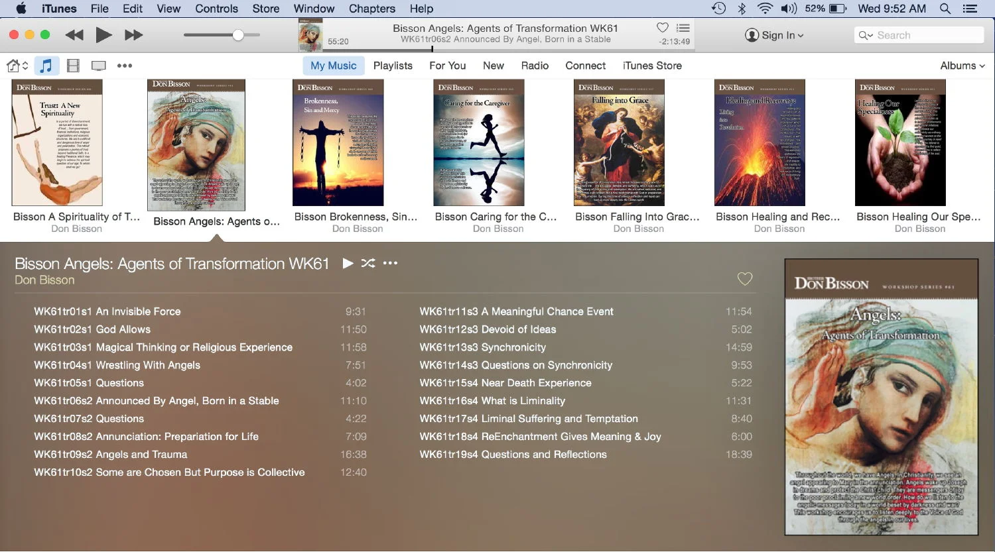The image size is (995, 552).
Task: Open the Up Next list icon
Action: click(x=683, y=28)
